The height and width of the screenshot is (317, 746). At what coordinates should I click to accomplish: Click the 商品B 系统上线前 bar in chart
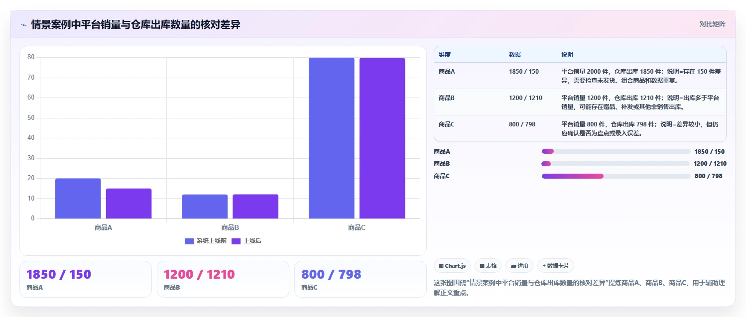coord(205,207)
